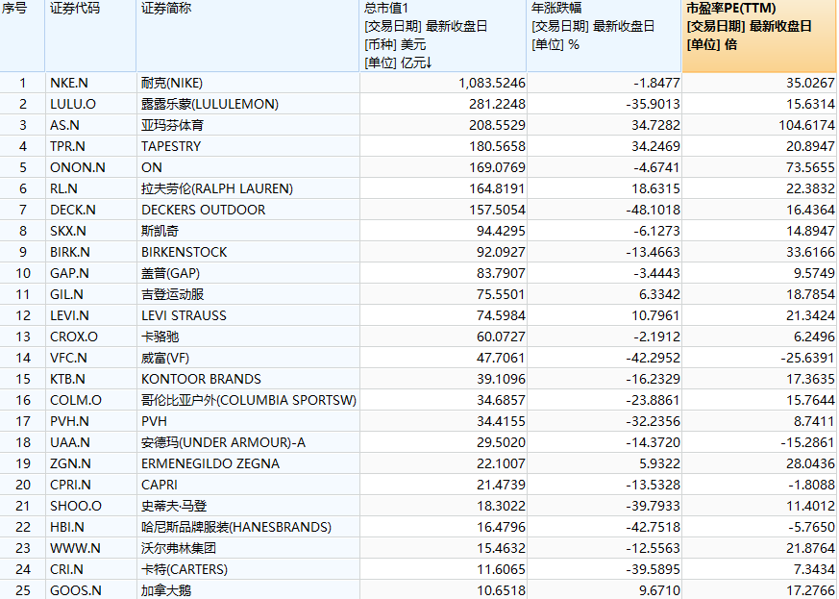Click the 安德玛(UNDER ARMOUR)-A name cell
This screenshot has width=839, height=599.
pyautogui.click(x=248, y=442)
